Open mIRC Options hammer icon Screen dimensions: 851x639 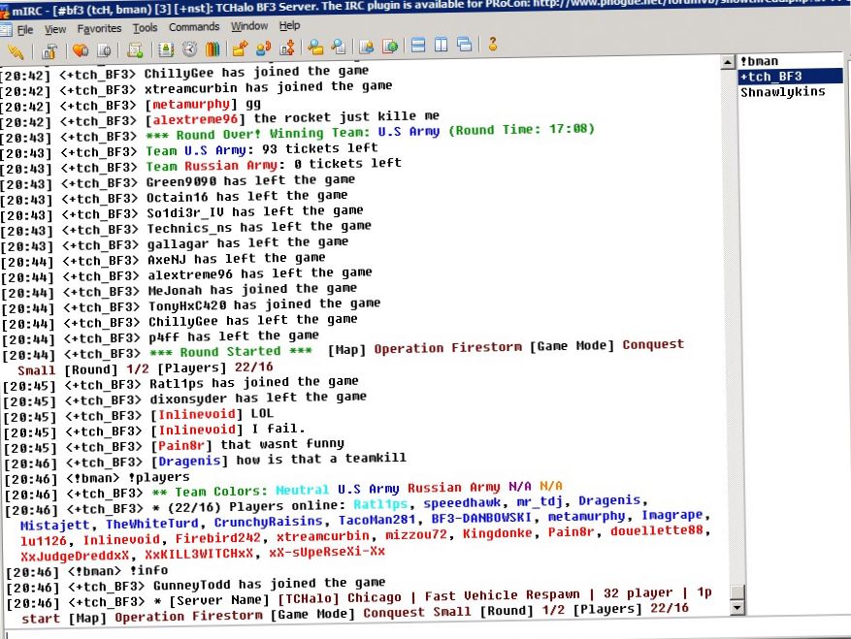coord(49,51)
